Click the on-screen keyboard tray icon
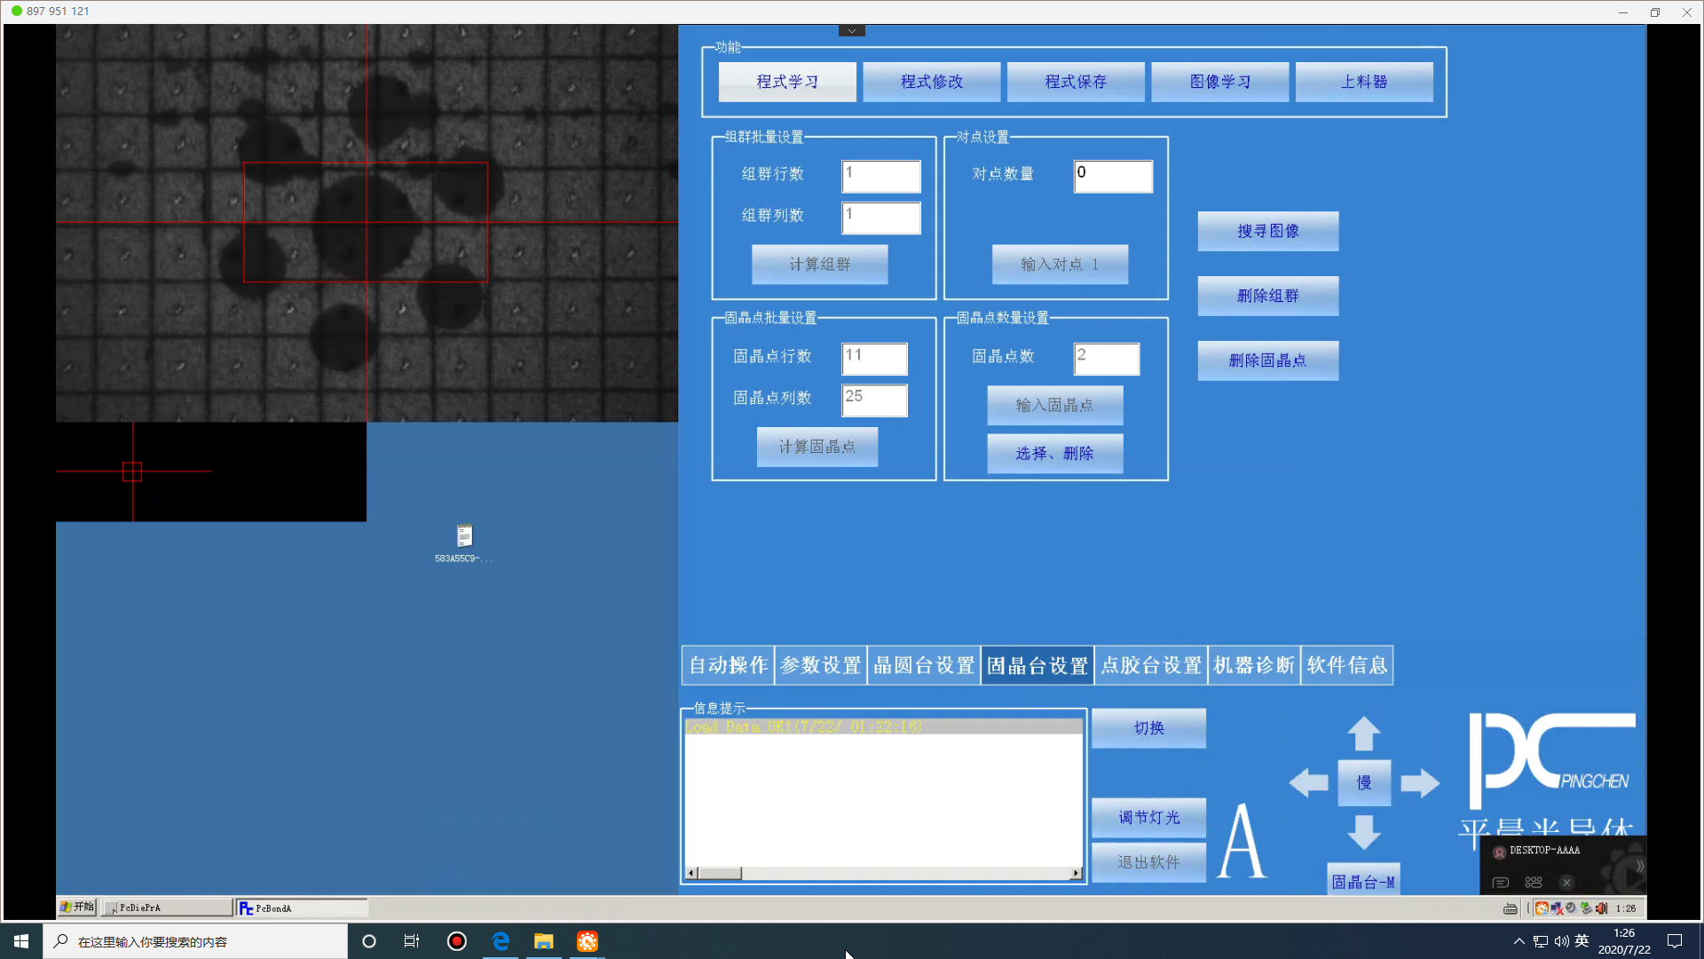The image size is (1704, 959). 1510,908
